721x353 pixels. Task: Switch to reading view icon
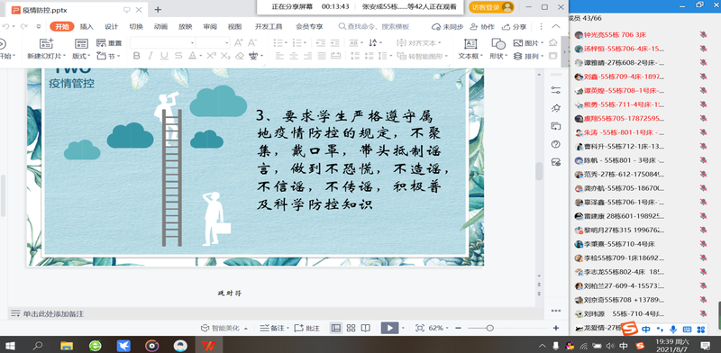tap(366, 328)
